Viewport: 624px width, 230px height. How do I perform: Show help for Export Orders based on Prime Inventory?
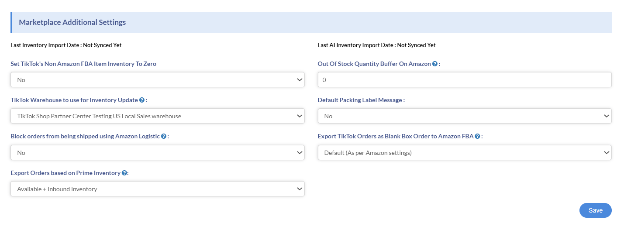124,173
